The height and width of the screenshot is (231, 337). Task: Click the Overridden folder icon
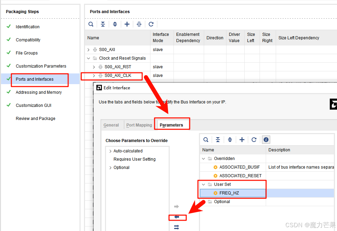click(x=210, y=159)
